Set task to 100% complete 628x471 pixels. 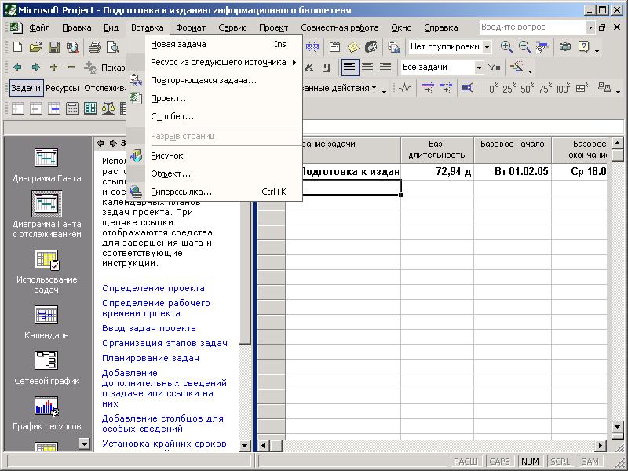(563, 88)
